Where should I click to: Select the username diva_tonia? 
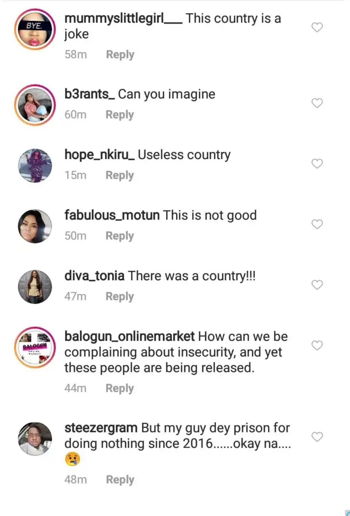(x=94, y=275)
